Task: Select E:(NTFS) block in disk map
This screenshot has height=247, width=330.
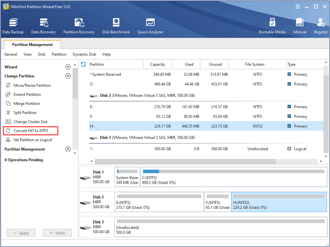Action: pyautogui.click(x=159, y=202)
